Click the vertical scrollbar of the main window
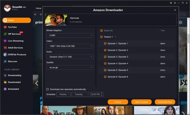This screenshot has width=190, height=115. [188, 39]
